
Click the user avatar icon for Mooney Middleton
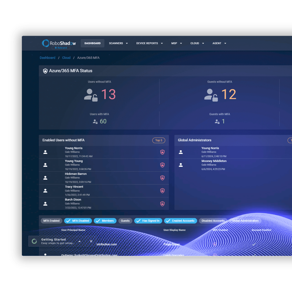point(180,165)
